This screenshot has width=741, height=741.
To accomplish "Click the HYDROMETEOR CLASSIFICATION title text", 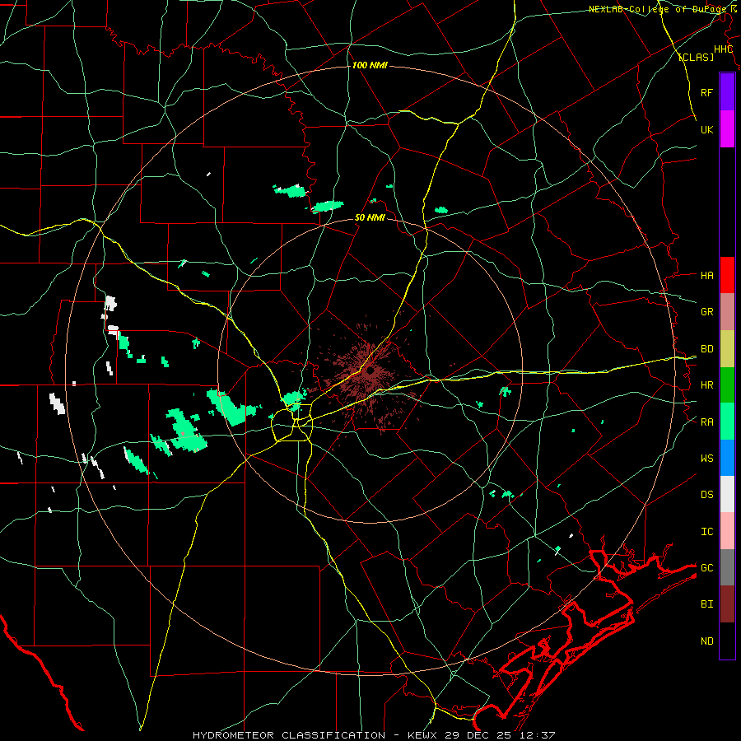I will tap(289, 735).
